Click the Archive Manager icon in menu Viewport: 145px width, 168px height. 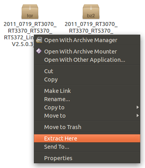pyautogui.click(x=39, y=40)
